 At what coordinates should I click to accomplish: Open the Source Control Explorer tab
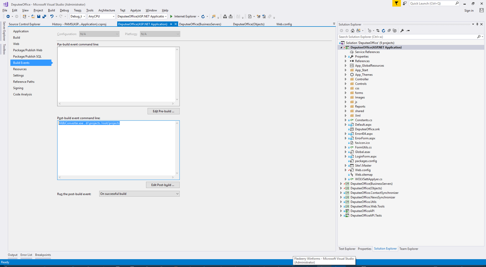tap(25, 24)
